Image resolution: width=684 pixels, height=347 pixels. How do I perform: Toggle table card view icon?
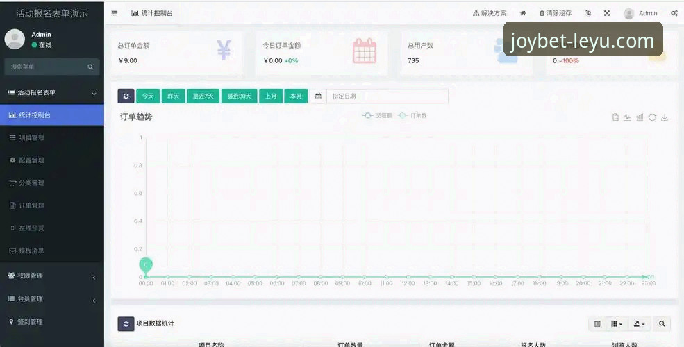(x=598, y=324)
